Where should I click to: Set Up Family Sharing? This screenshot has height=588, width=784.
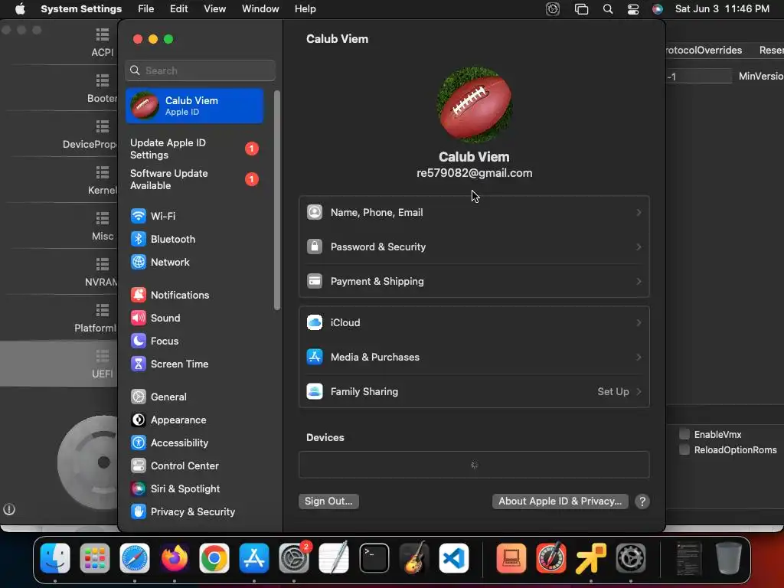[474, 391]
